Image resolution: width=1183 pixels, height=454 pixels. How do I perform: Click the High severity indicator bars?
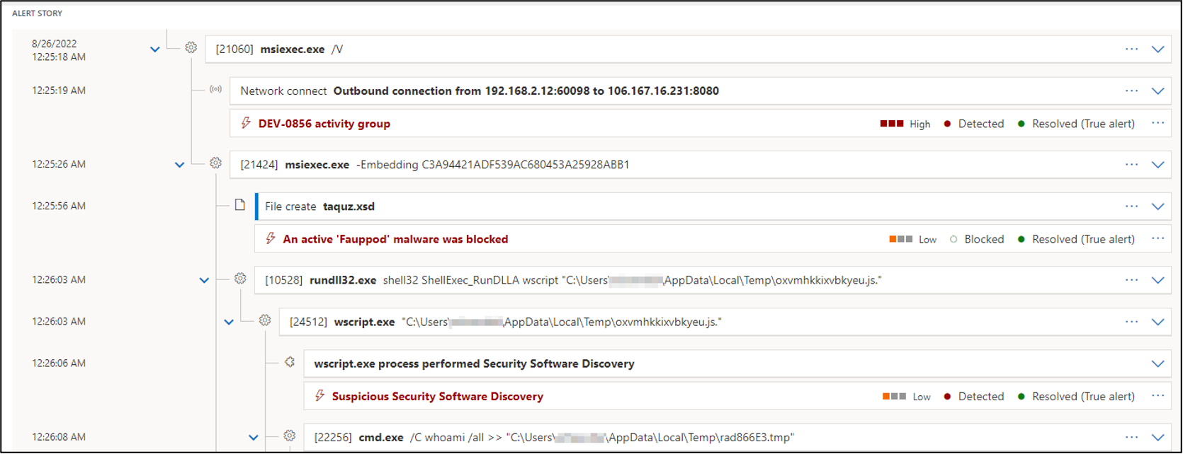pos(891,124)
